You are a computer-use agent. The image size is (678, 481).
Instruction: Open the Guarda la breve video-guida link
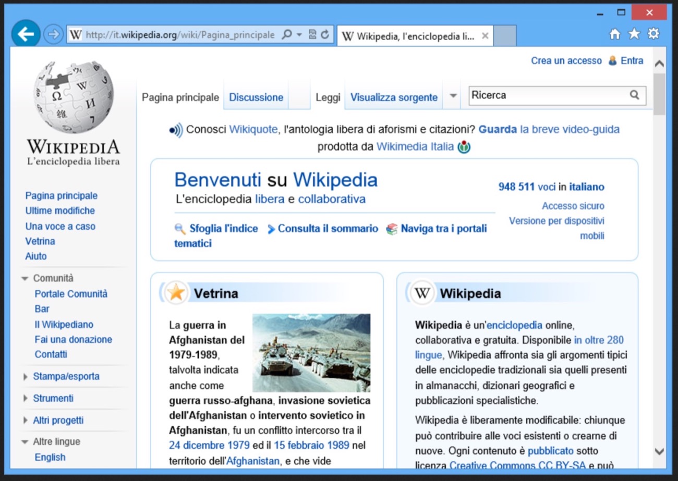(x=549, y=130)
